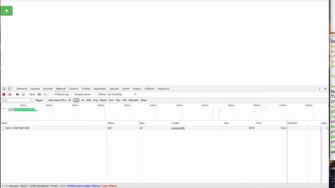Open the Profiles tab
The image size is (335, 188).
86,89
